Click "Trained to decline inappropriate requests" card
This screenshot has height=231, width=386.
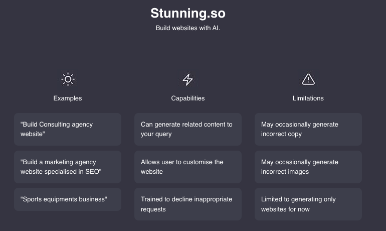point(188,204)
